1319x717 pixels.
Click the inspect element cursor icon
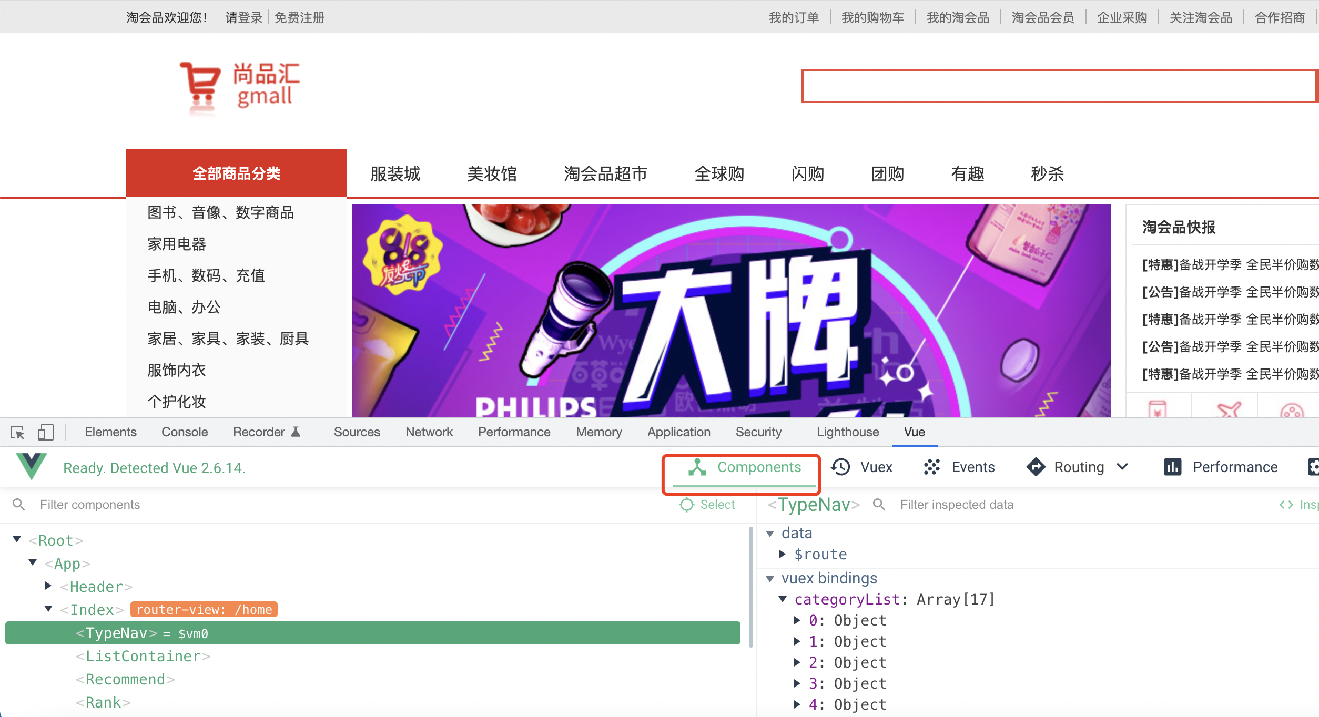pos(17,433)
